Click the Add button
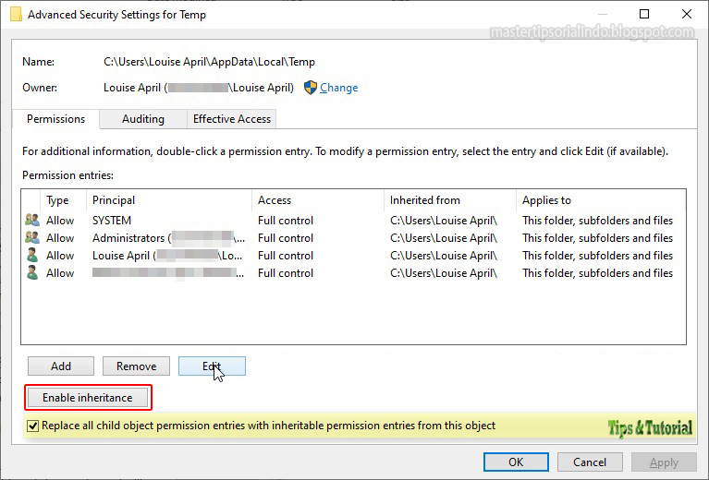 (61, 366)
